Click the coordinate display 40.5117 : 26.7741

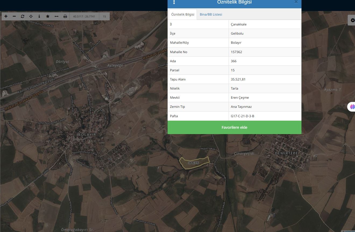[x=84, y=16]
